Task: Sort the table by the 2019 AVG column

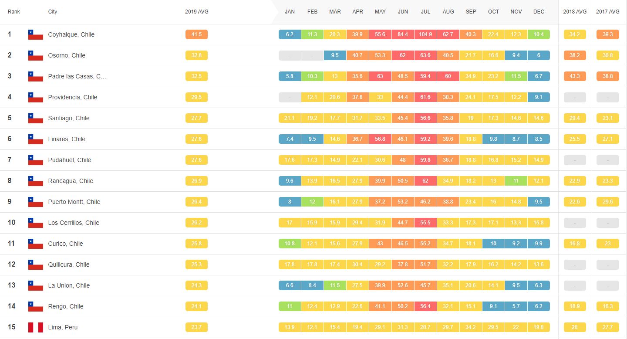Action: tap(196, 12)
